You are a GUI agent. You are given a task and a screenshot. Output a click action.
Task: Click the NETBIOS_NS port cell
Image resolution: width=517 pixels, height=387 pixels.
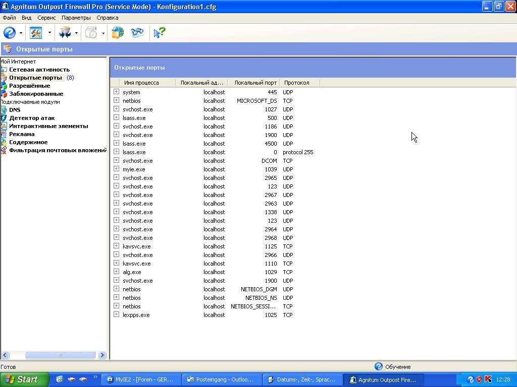coord(261,297)
